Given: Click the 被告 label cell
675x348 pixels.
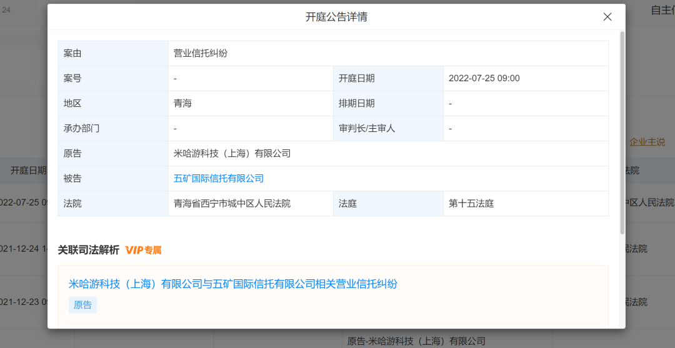Looking at the screenshot, I should click(x=113, y=179).
